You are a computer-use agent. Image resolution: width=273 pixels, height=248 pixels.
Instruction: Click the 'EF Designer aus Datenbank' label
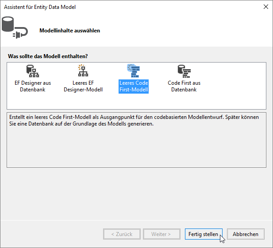[32, 86]
